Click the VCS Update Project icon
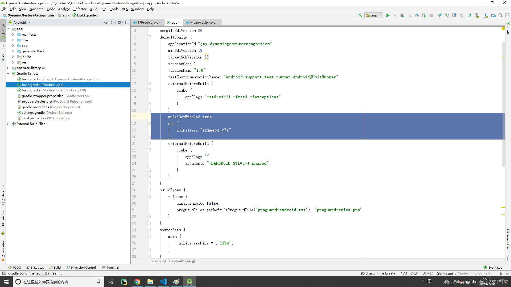The image size is (511, 287). point(440,15)
